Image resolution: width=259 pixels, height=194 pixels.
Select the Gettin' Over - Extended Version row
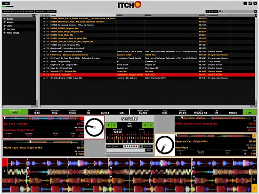147,52
